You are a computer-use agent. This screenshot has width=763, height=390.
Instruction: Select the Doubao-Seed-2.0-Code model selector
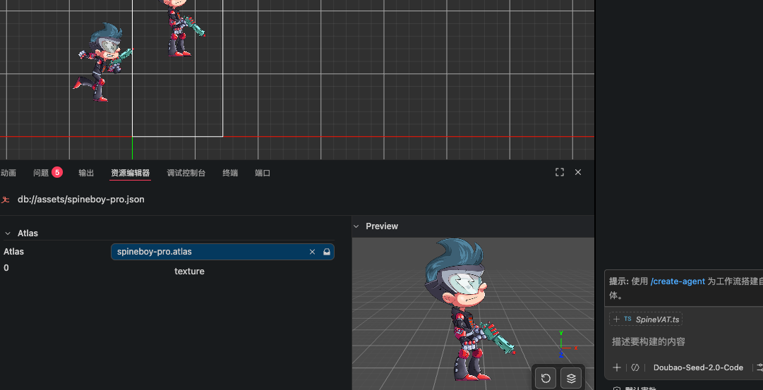698,367
